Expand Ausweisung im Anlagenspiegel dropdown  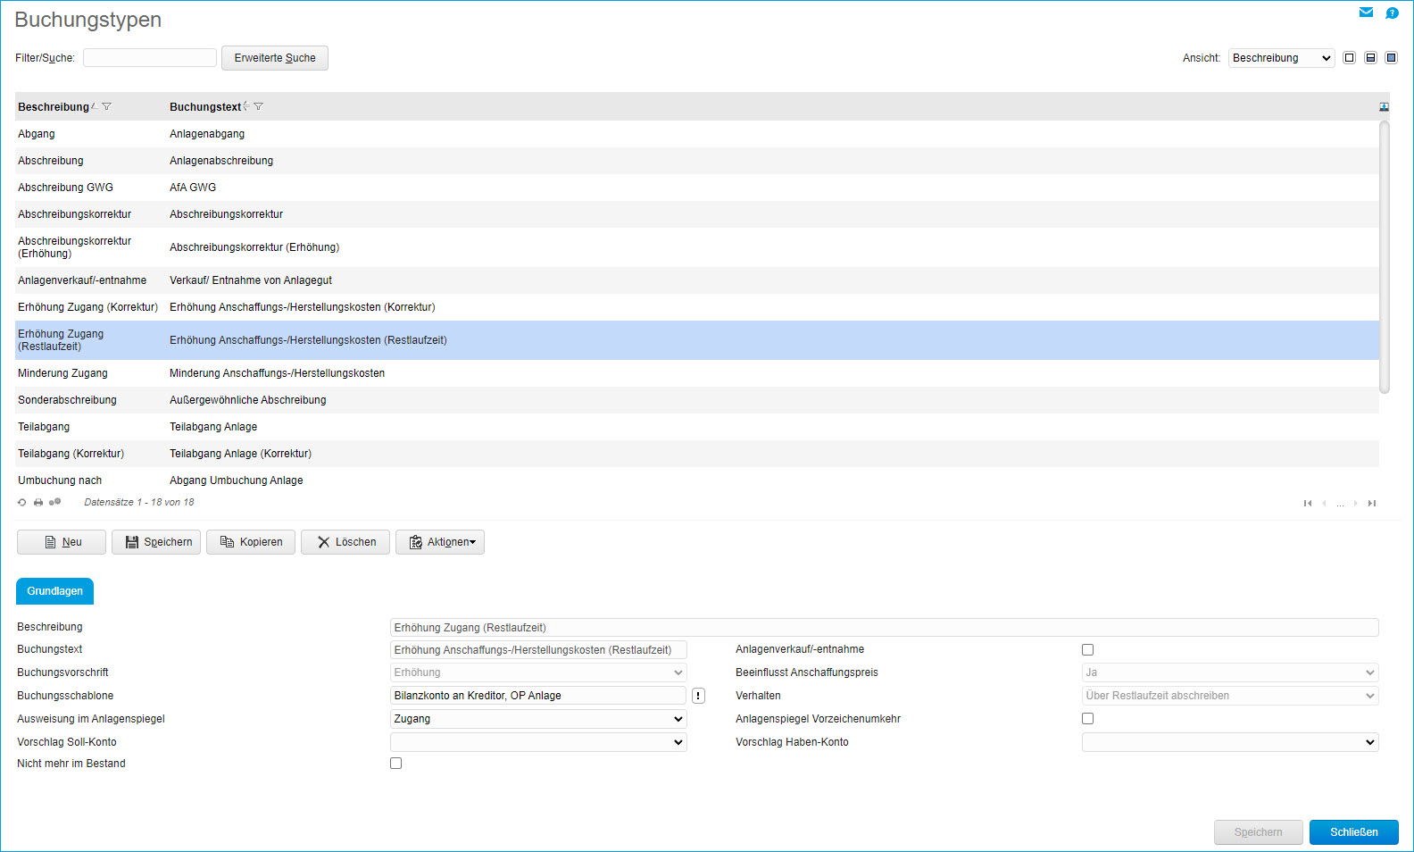click(x=538, y=719)
